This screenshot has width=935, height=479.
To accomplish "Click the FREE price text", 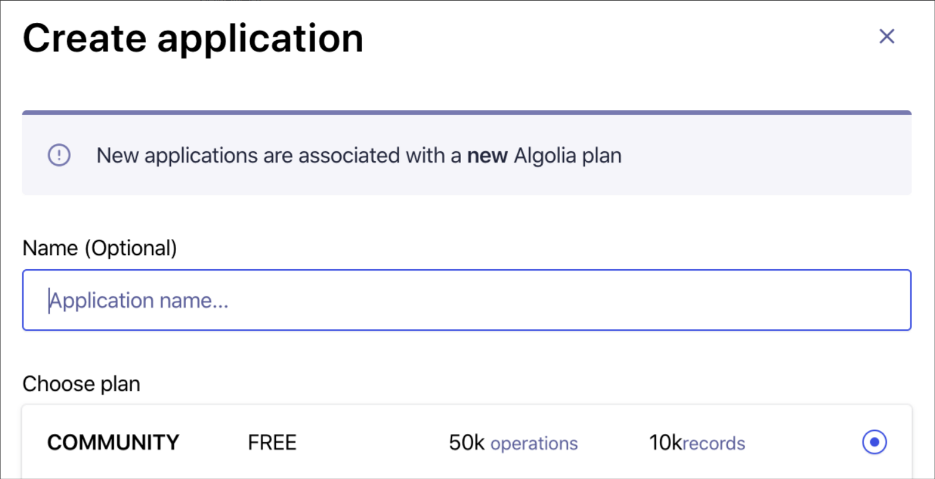I will pyautogui.click(x=272, y=443).
